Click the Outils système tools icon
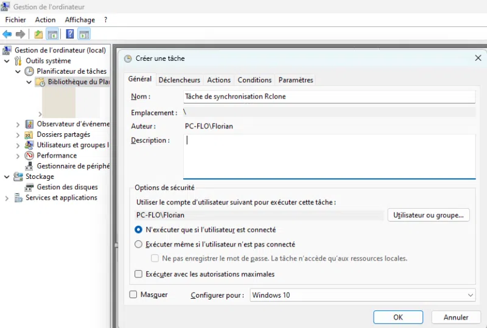 18,61
